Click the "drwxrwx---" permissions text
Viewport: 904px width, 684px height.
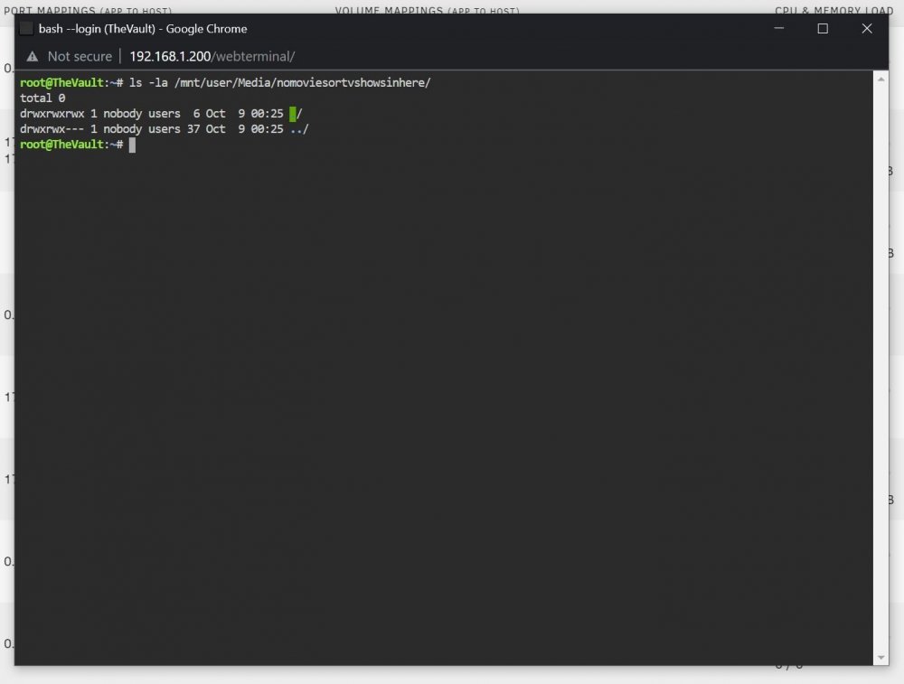pos(52,129)
